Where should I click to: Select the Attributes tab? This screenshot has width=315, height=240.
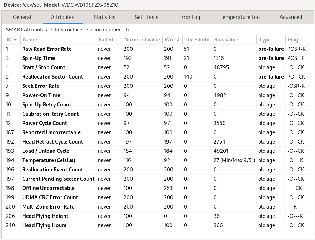pos(62,17)
